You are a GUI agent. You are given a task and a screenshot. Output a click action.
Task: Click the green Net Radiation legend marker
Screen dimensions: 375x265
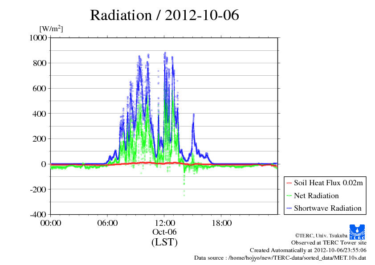[x=289, y=196]
